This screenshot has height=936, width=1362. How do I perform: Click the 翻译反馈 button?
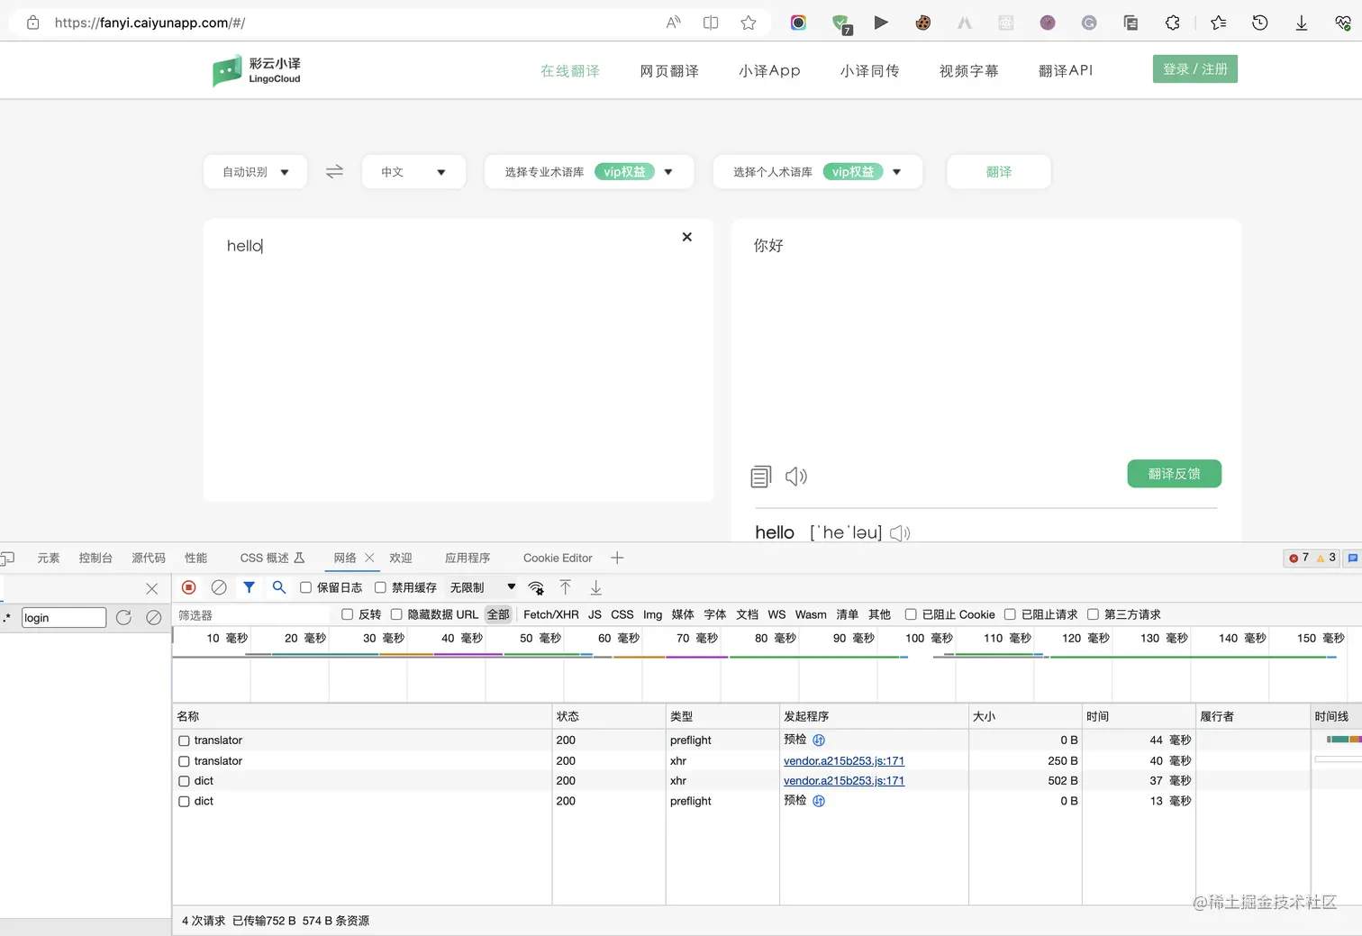1175,474
